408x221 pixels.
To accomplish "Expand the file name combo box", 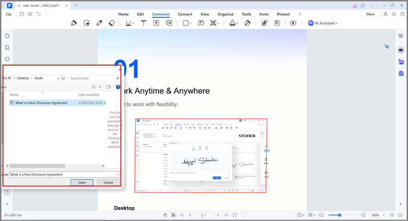I will pyautogui.click(x=118, y=175).
